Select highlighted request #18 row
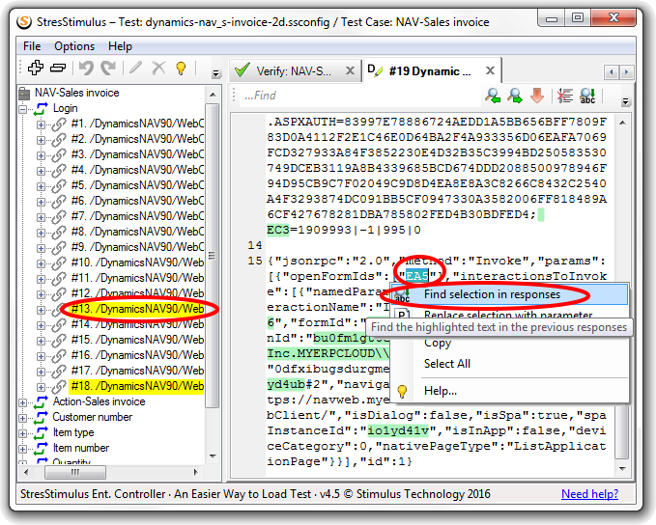 click(137, 386)
